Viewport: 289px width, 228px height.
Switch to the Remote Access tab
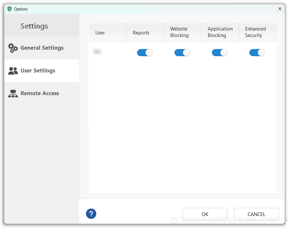[x=42, y=94]
